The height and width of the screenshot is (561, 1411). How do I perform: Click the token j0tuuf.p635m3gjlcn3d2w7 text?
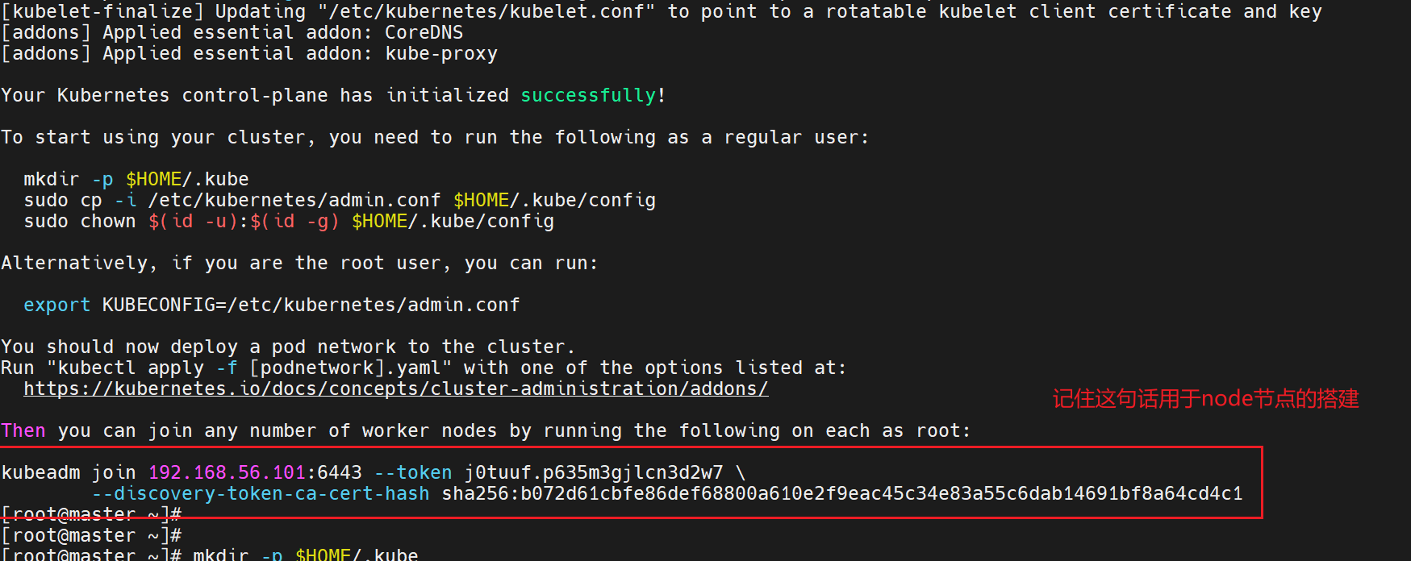click(x=594, y=472)
